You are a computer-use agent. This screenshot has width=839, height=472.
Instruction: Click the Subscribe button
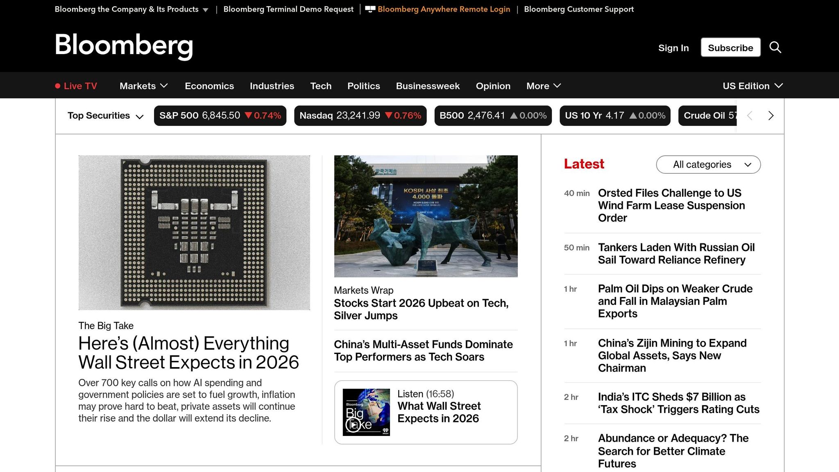(730, 48)
